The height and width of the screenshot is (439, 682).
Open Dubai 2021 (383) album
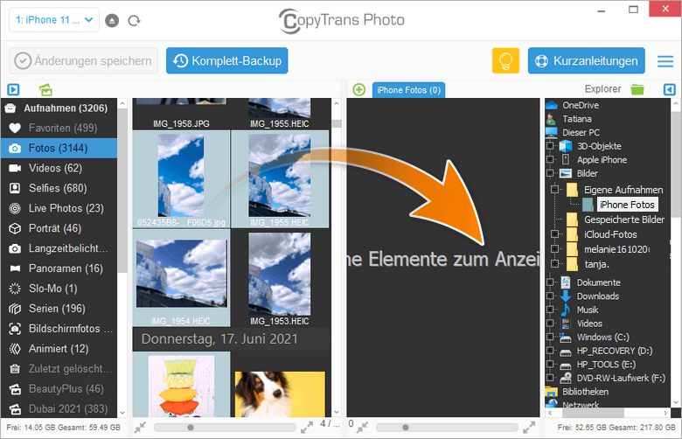pos(59,408)
